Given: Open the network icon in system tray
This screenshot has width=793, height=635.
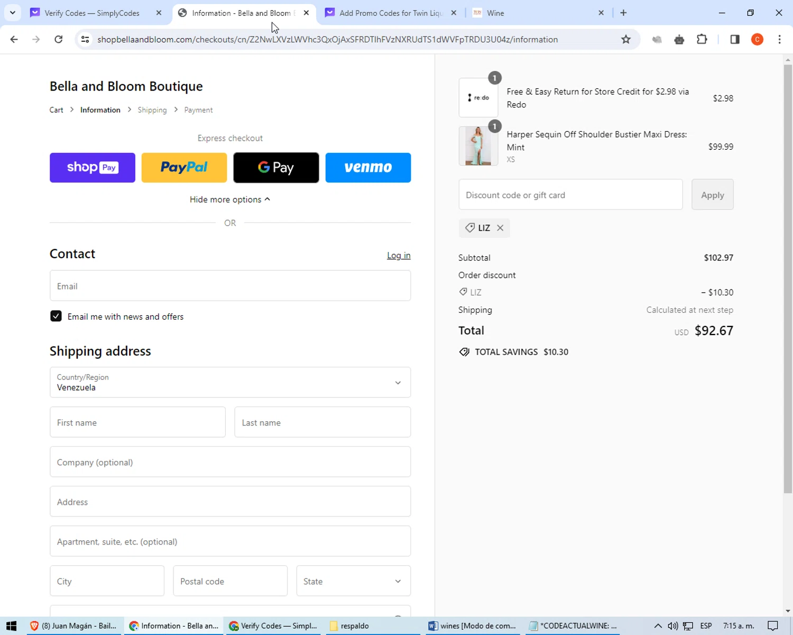Looking at the screenshot, I should click(688, 625).
